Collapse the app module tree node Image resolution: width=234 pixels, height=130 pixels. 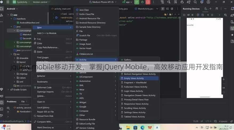point(8,15)
